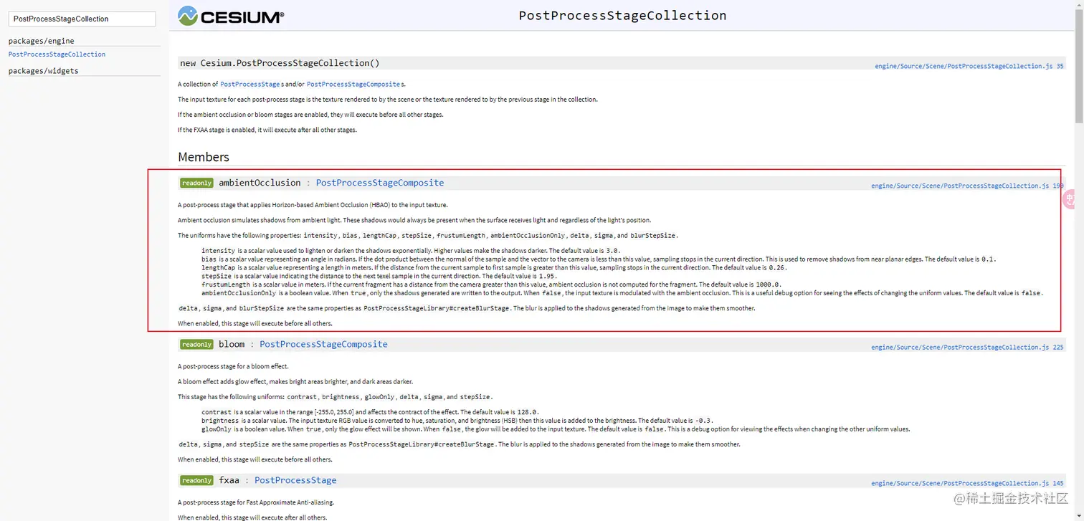Click the line beginning 'brightness is a scalar value'
The height and width of the screenshot is (521, 1084).
click(457, 421)
